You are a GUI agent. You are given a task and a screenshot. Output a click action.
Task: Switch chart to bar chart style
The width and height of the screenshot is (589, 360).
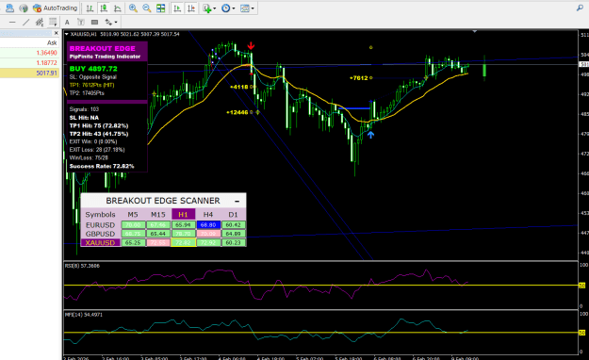[90, 8]
